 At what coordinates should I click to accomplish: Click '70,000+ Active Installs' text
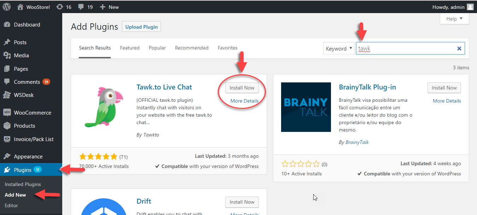104,166
